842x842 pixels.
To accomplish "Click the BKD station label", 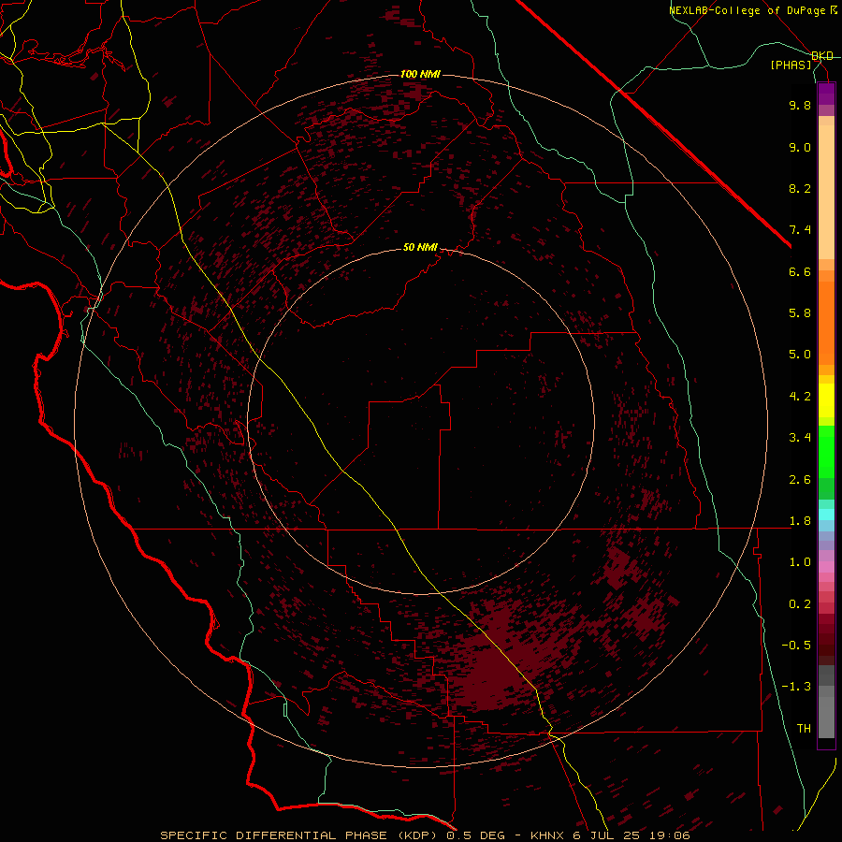I will [822, 56].
